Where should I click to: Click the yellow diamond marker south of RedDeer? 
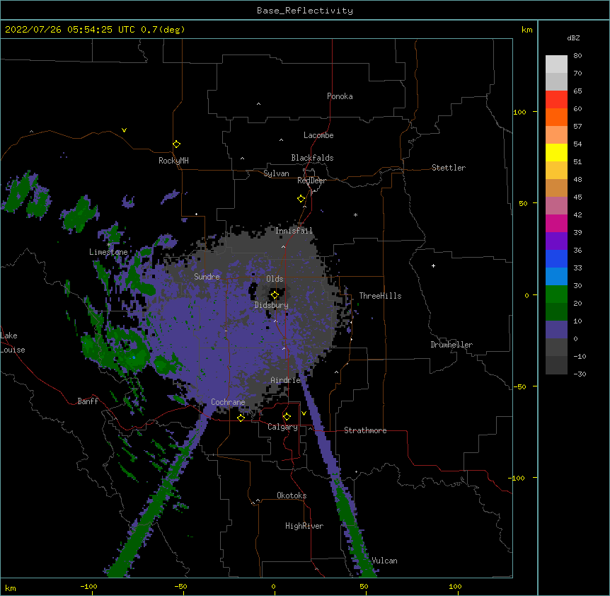click(x=301, y=199)
